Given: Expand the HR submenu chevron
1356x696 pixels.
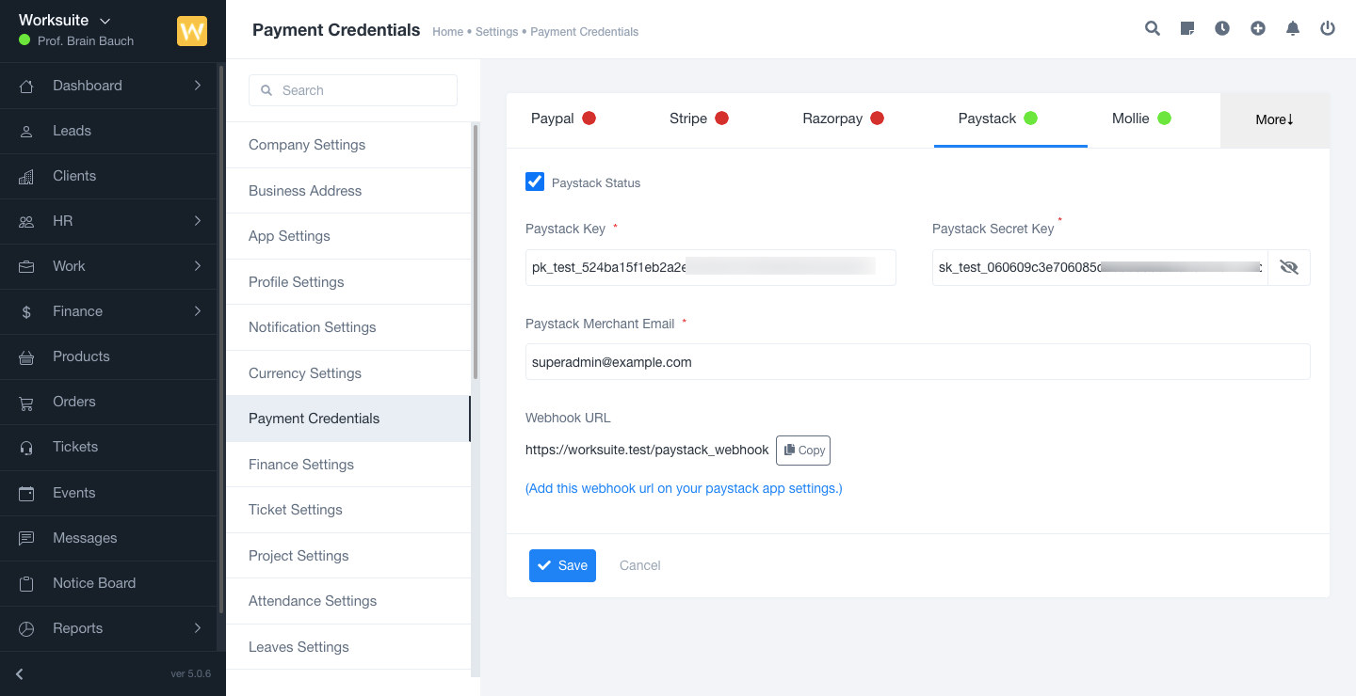Looking at the screenshot, I should (197, 221).
